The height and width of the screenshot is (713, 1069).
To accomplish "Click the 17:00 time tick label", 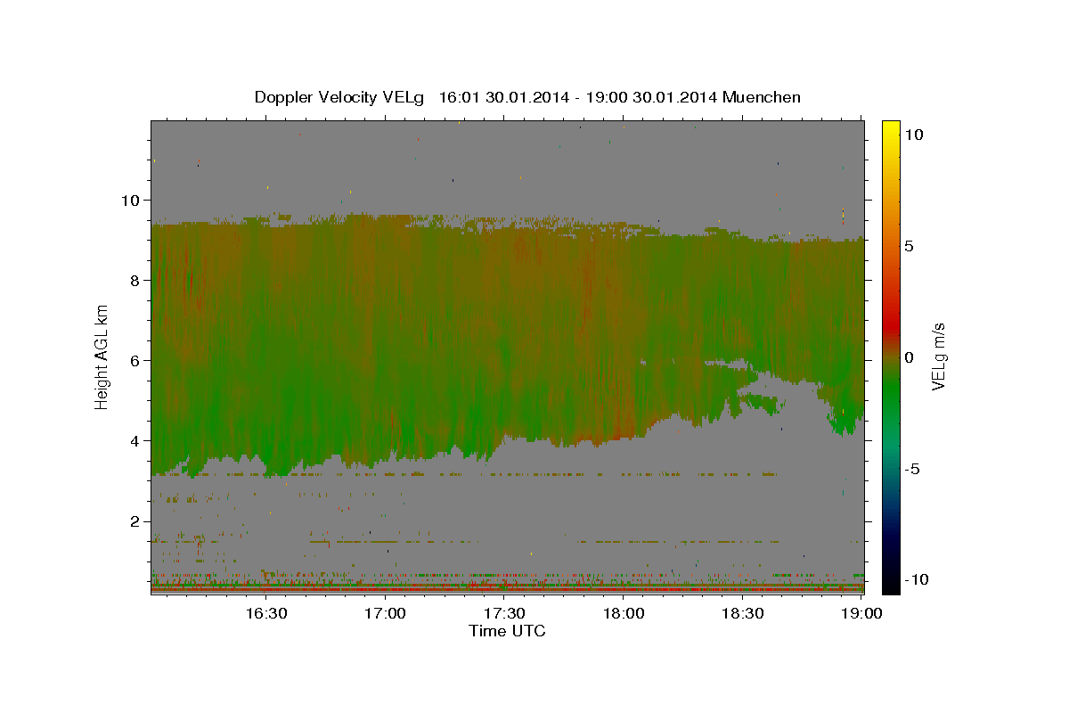I will 386,613.
